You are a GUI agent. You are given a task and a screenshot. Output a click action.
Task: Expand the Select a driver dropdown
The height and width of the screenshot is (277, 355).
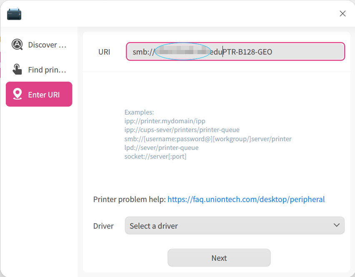tap(235, 225)
